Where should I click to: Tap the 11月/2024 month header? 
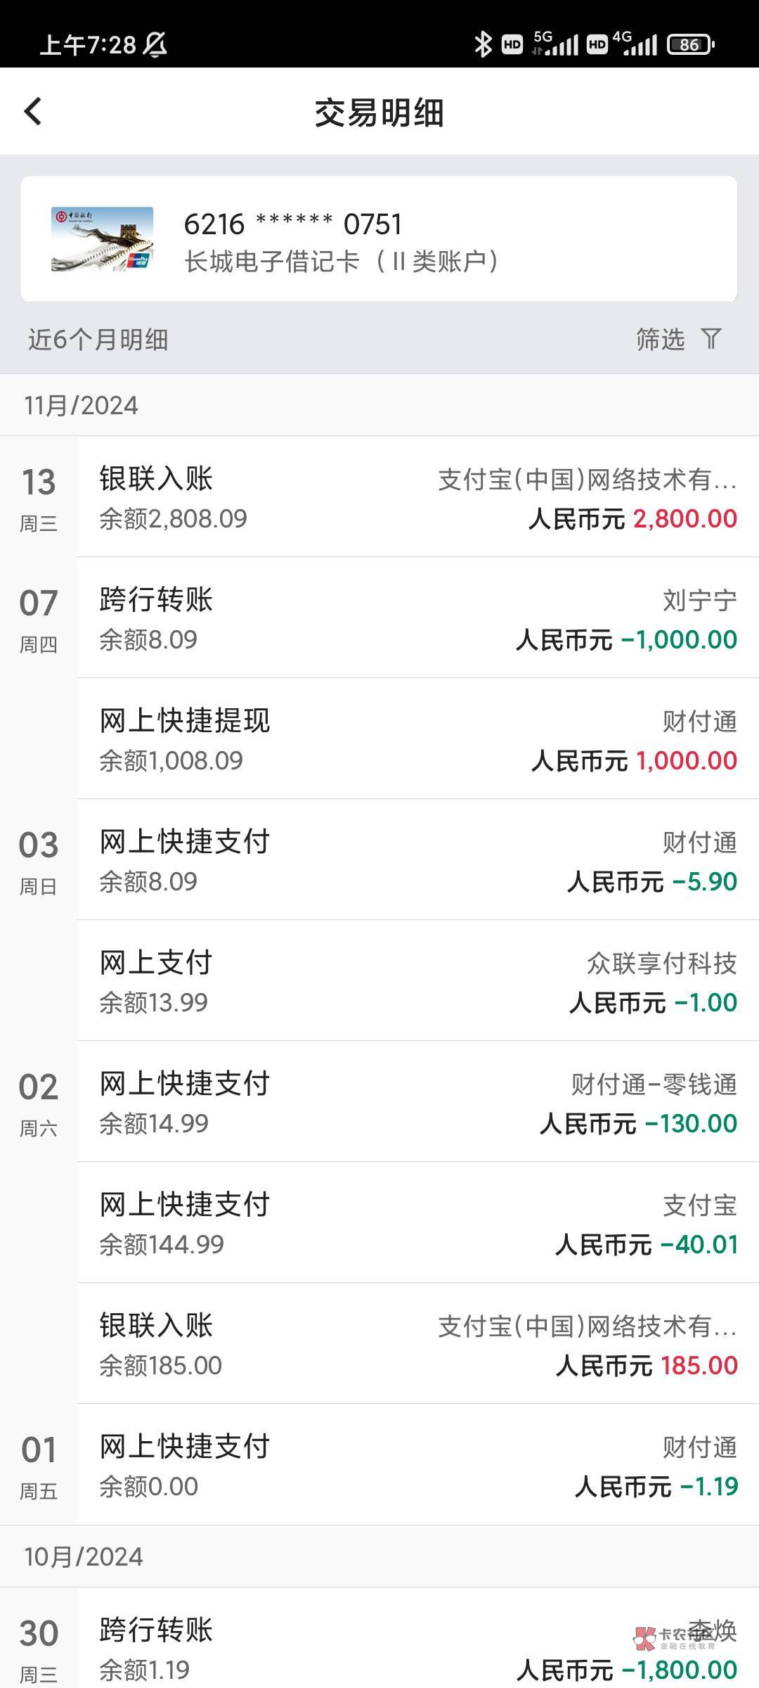coord(82,405)
